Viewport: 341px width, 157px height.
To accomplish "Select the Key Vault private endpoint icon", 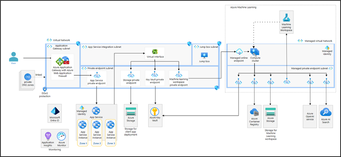I will click(155, 76).
